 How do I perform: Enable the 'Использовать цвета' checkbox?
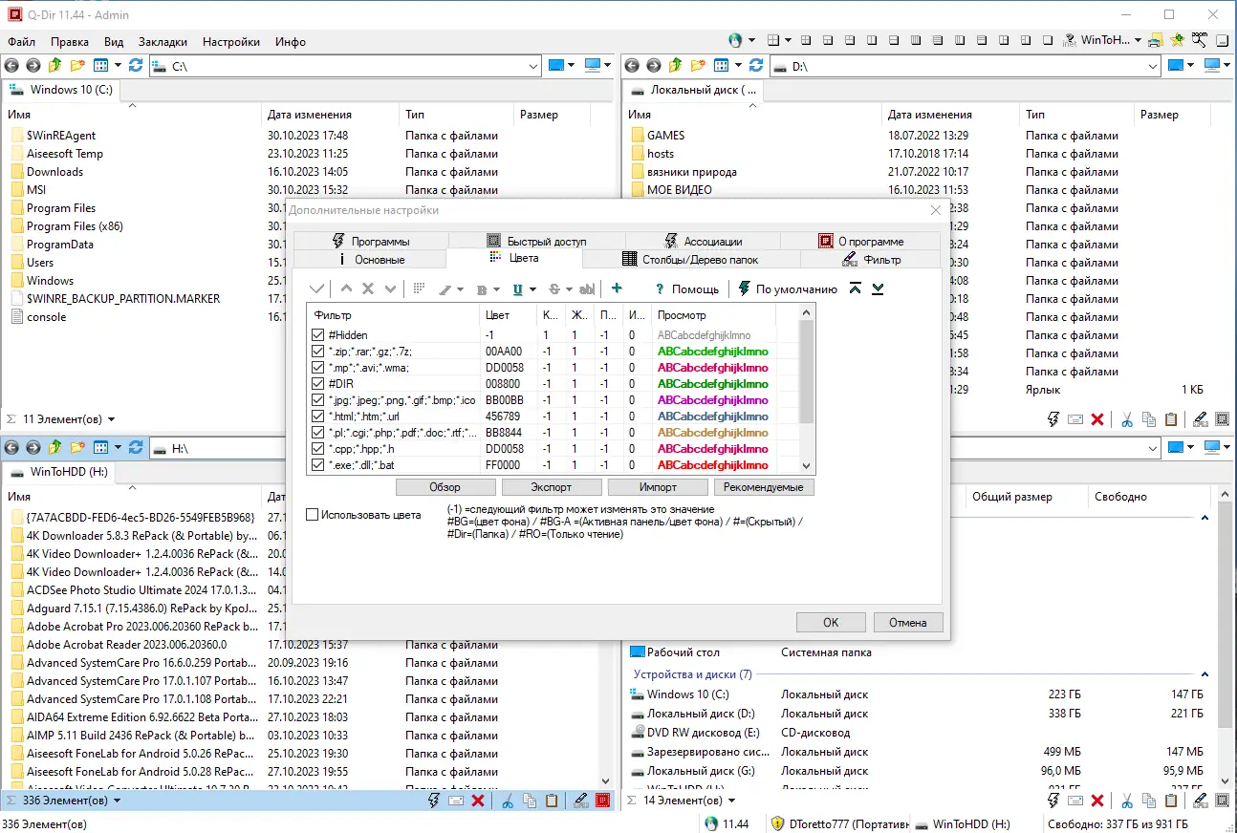(x=312, y=515)
